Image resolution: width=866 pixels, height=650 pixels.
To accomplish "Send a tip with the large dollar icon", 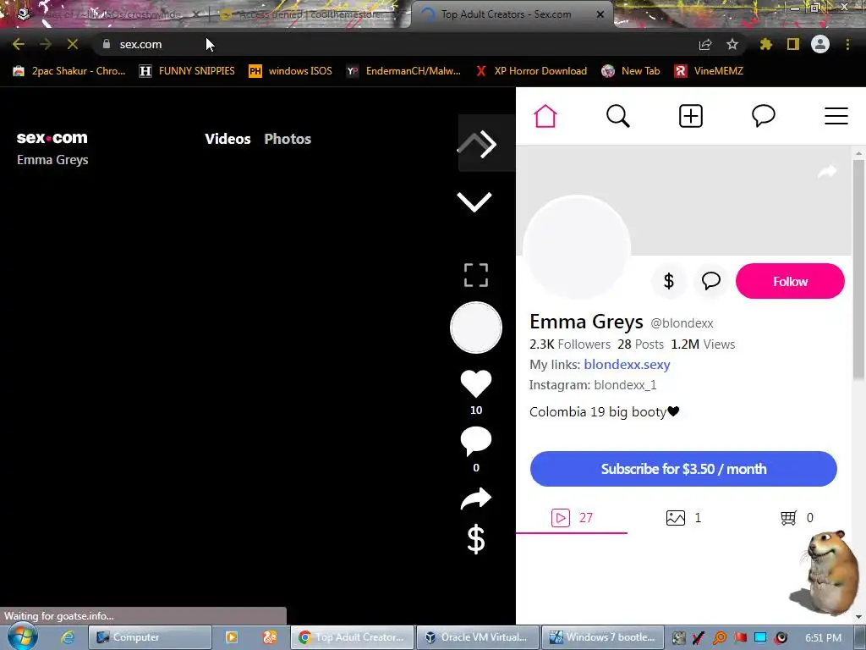I will click(476, 539).
